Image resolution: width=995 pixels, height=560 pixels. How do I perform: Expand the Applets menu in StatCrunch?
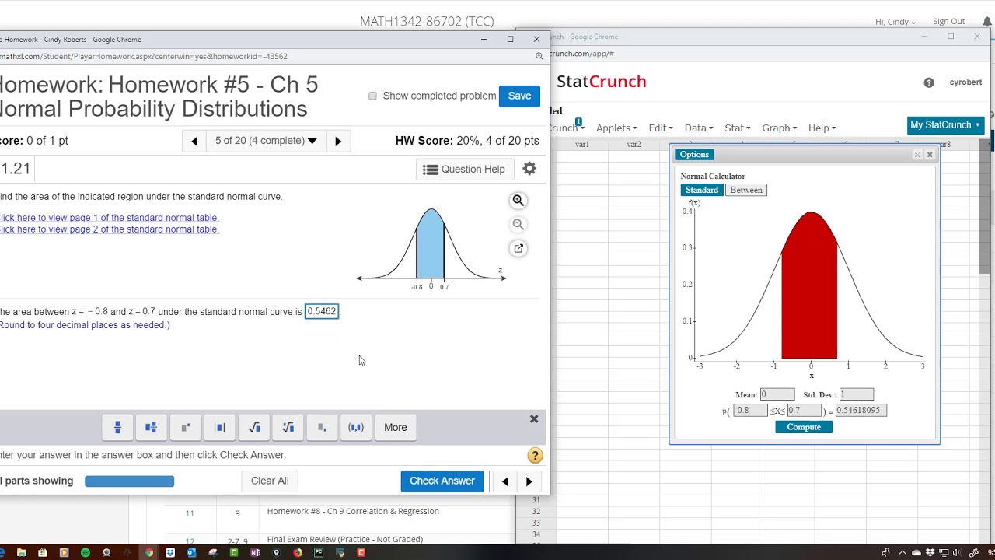point(616,128)
